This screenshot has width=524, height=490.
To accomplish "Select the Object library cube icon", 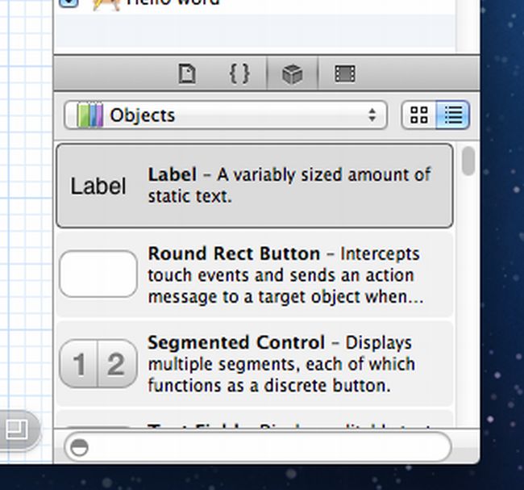I will pyautogui.click(x=292, y=74).
